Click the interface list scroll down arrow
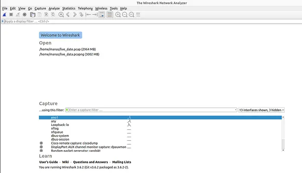This screenshot has width=302, height=173. [283, 150]
